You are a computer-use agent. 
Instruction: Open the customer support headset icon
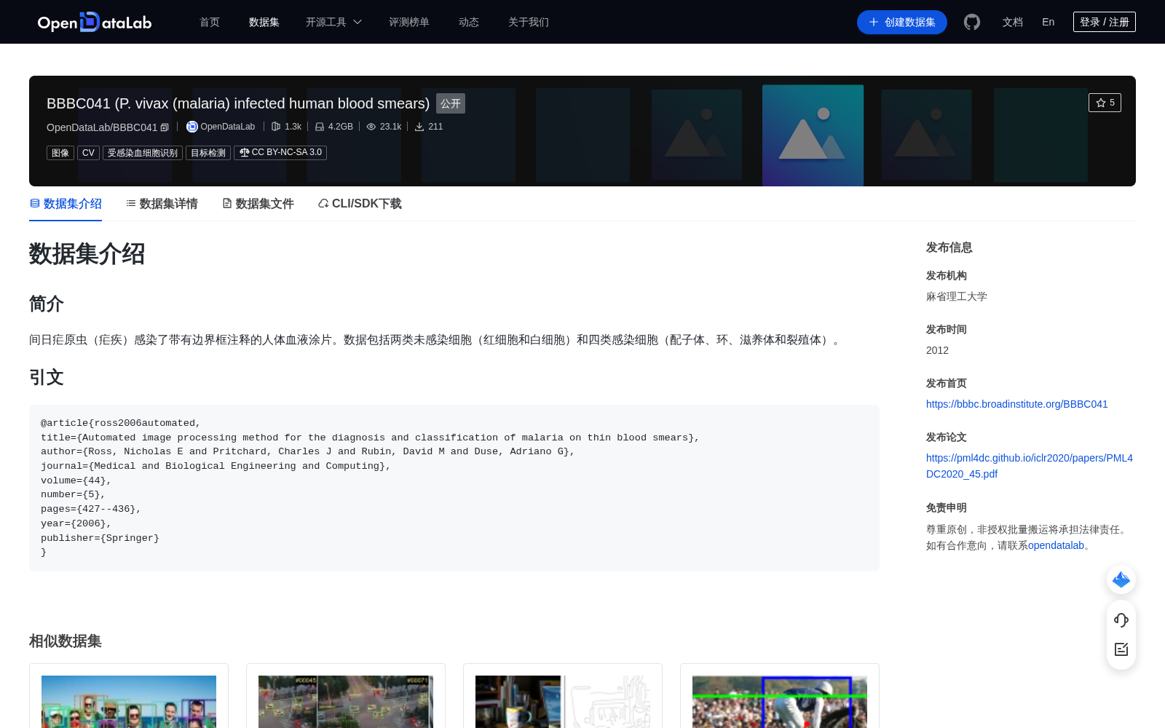[x=1121, y=620]
